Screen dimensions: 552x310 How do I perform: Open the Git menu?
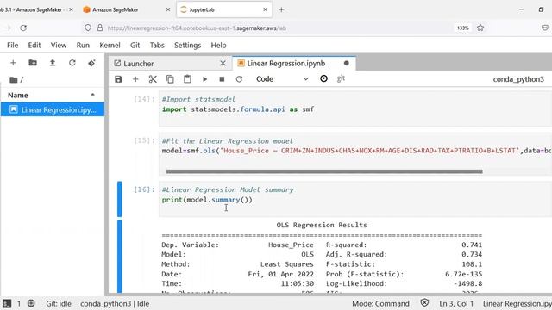135,46
